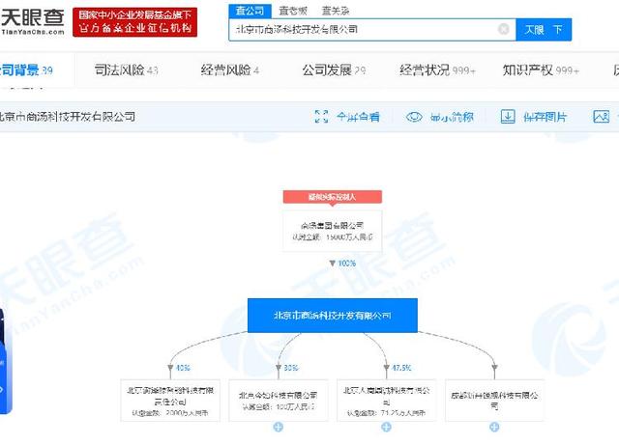Viewport: 619px width, 444px height.
Task: Switch to the 查公司 search tab
Action: pos(250,11)
